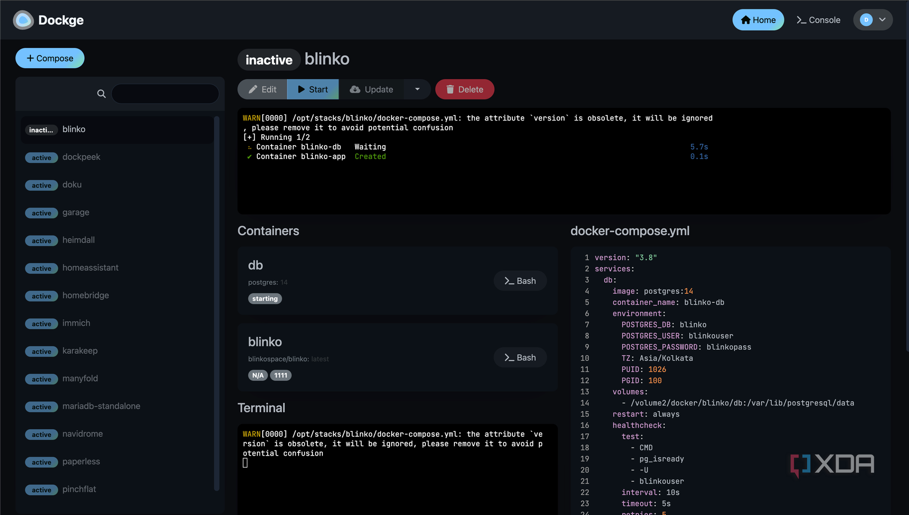Screen dimensions: 909x515
Task: Expand the stack actions dropdown arrow
Action: pos(417,89)
